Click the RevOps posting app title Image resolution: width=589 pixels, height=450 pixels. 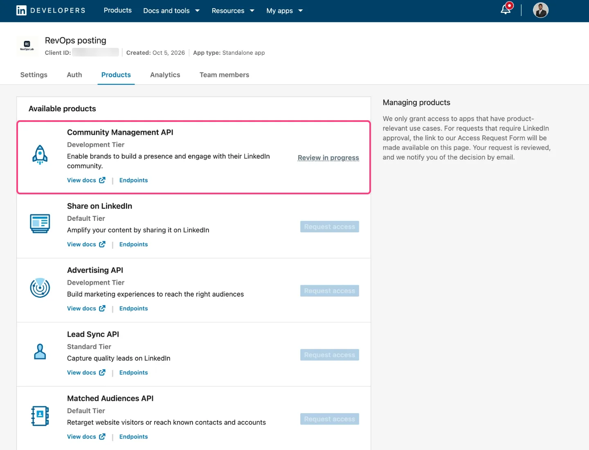76,40
